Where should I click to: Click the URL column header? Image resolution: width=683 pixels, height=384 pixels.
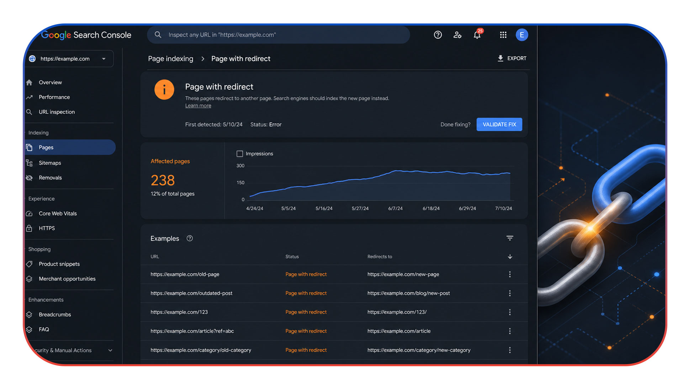pos(155,257)
